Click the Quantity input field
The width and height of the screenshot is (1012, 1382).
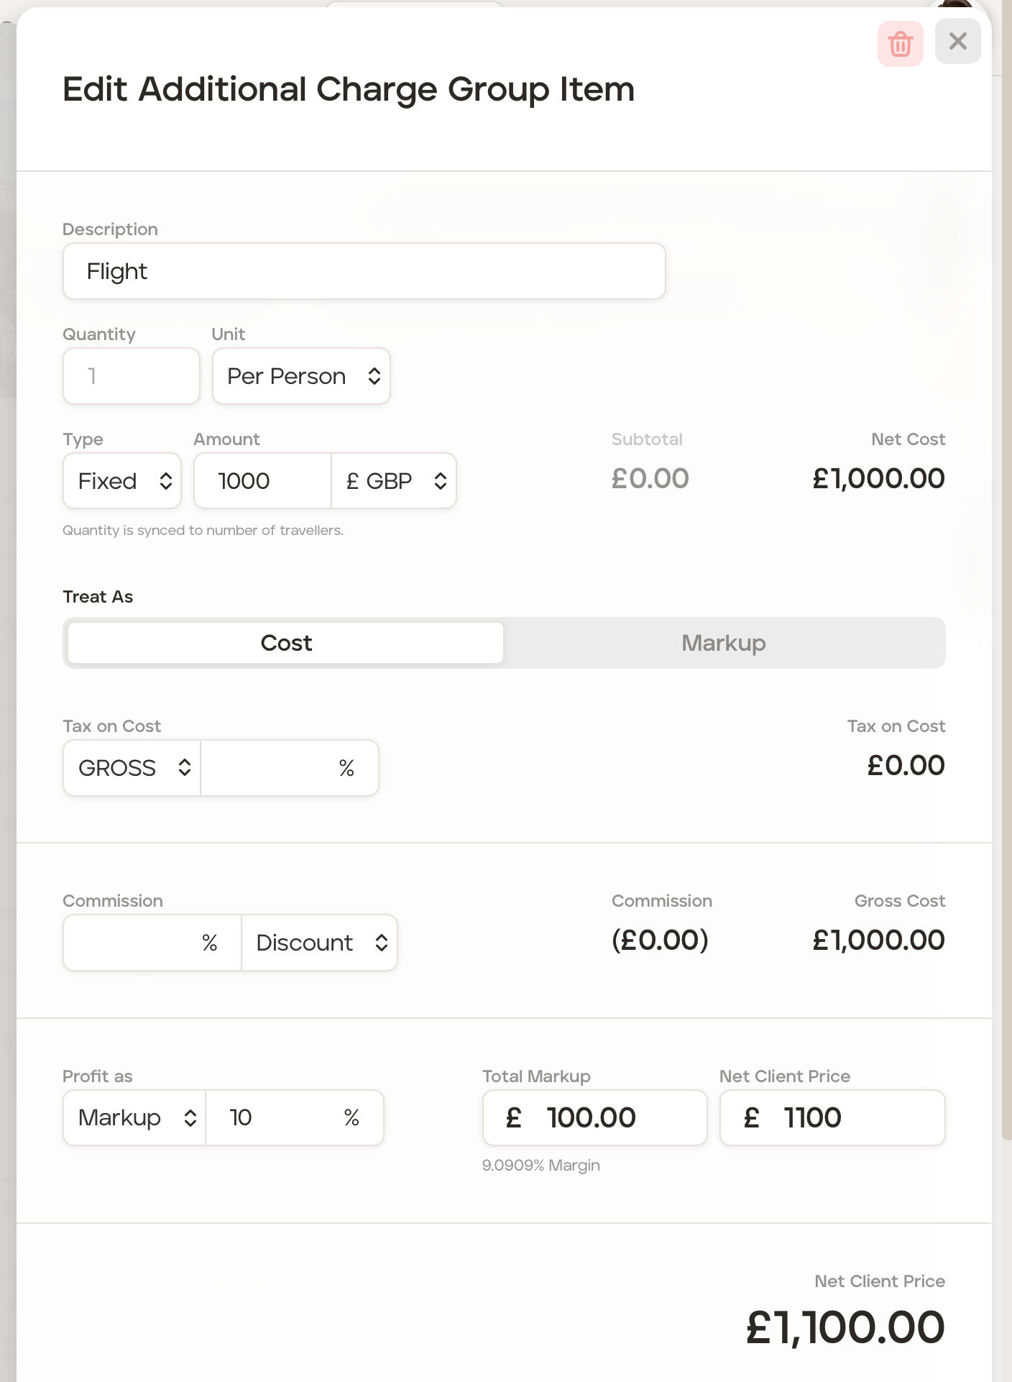131,376
